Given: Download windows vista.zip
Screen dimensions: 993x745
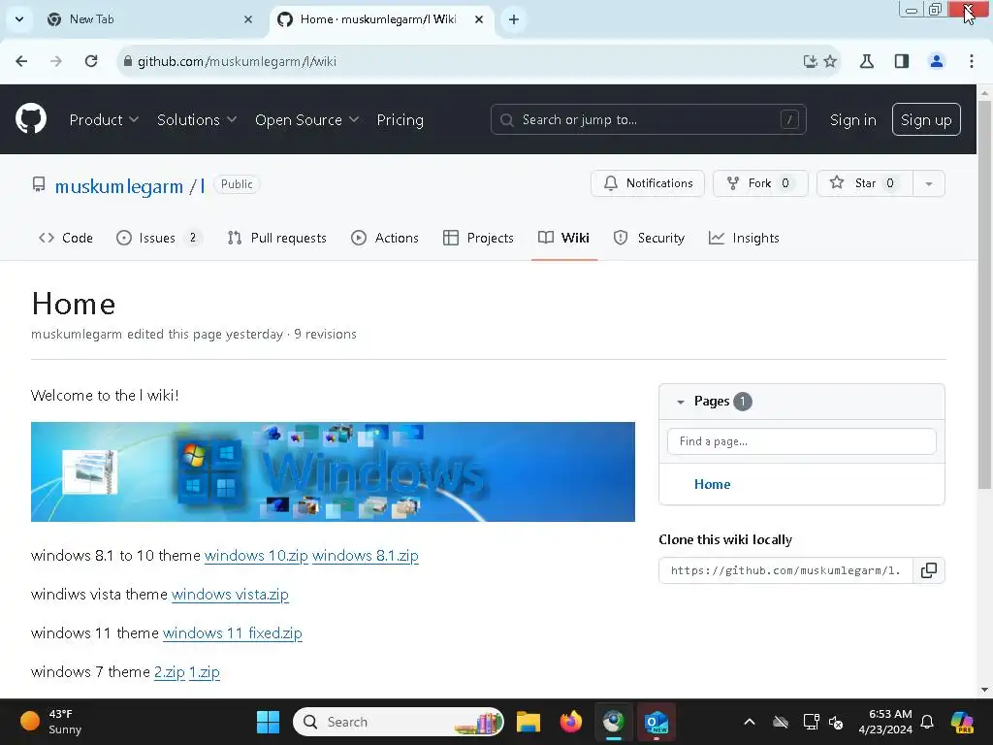Looking at the screenshot, I should click(x=230, y=595).
